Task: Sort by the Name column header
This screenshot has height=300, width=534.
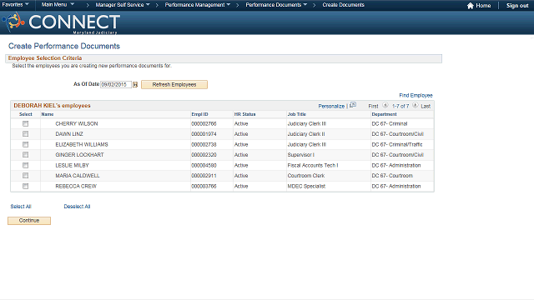Action: pyautogui.click(x=48, y=114)
